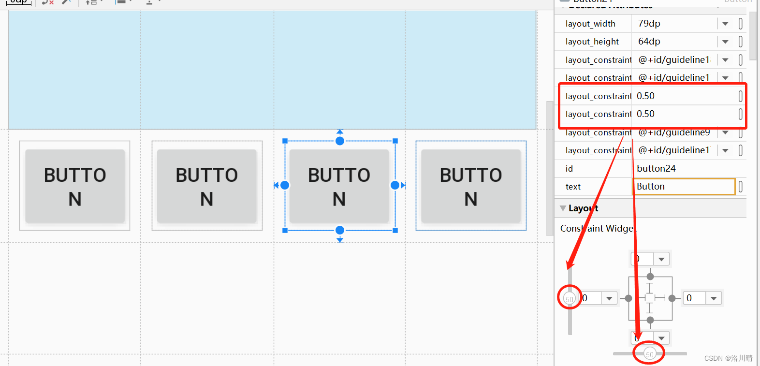Click the resource picker beside the text attribute
Viewport: 760px width, 366px height.
(740, 187)
